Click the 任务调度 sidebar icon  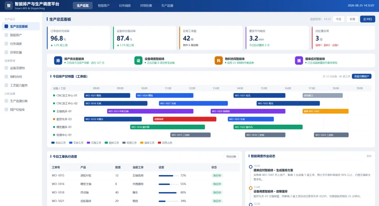6,44
